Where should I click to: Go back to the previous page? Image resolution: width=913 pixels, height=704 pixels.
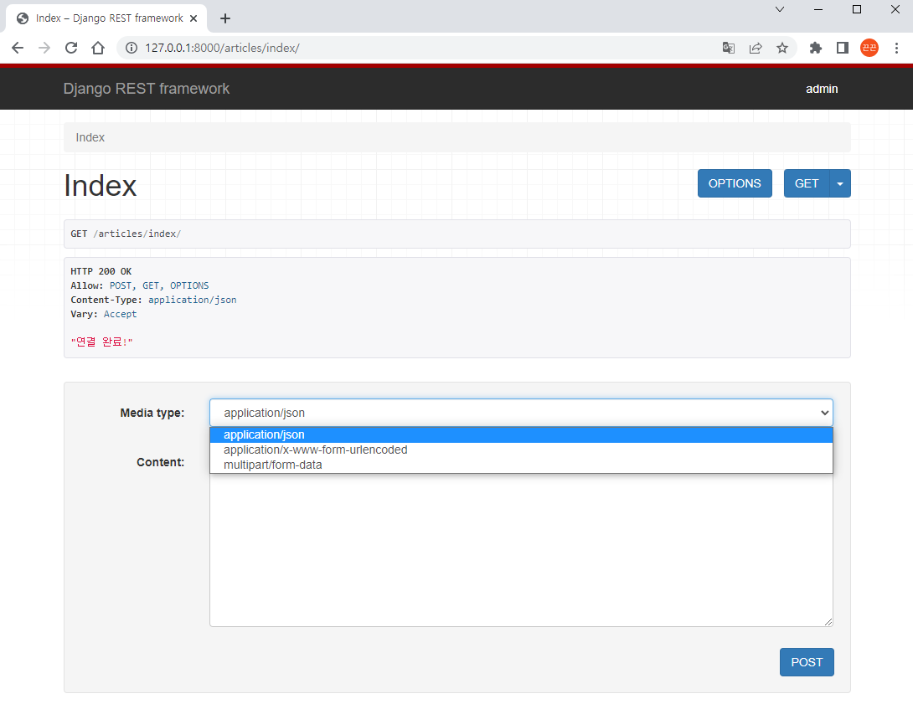18,48
